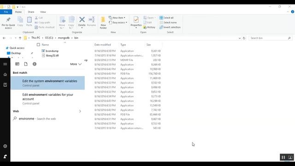Click Move to icon

tap(62, 19)
